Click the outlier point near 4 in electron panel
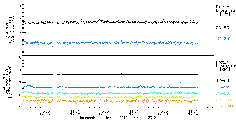 point(62,9)
